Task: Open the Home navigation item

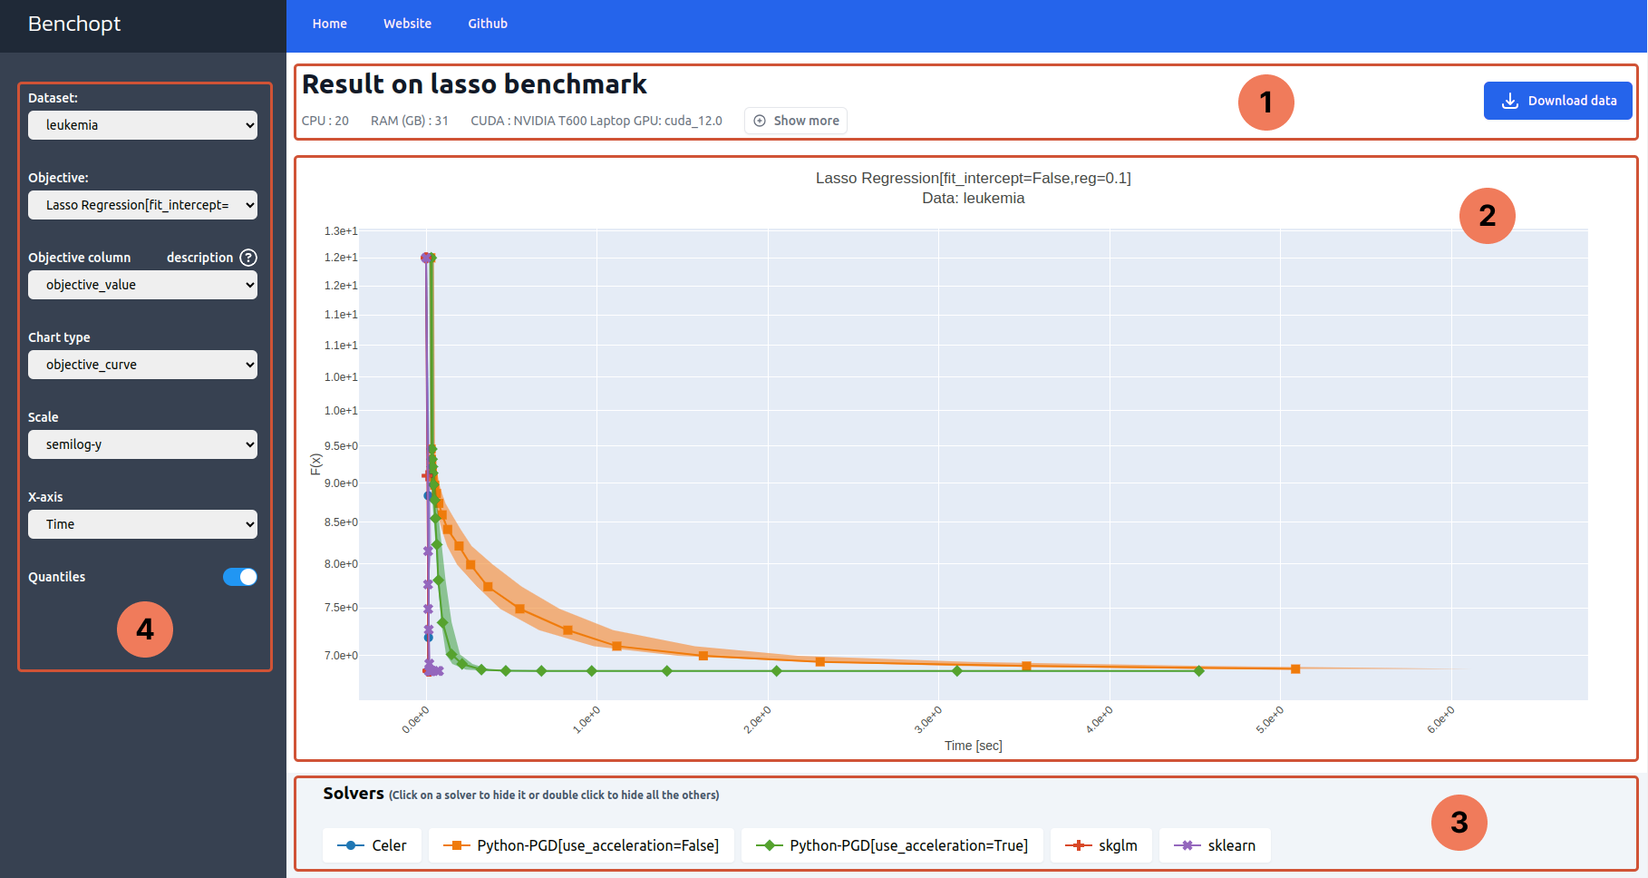Action: [x=329, y=24]
